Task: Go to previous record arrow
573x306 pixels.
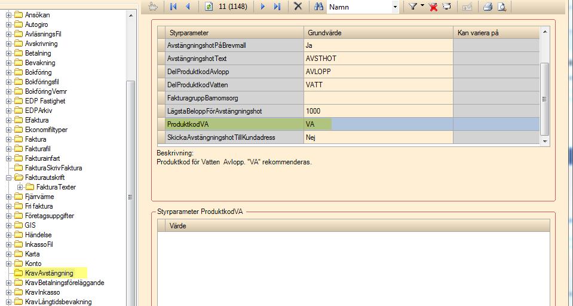Action: (x=188, y=6)
